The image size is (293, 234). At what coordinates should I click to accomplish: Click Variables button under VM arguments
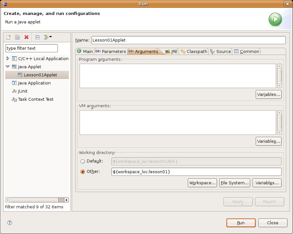click(269, 141)
